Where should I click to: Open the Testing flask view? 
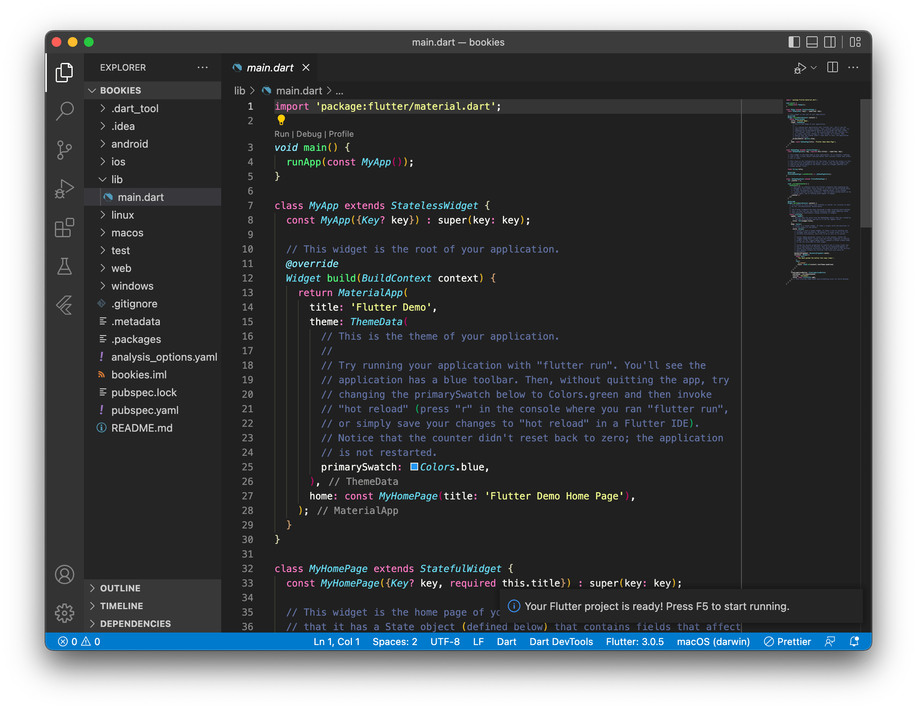pos(64,267)
